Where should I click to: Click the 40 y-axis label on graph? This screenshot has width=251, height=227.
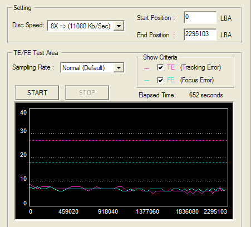(23, 112)
